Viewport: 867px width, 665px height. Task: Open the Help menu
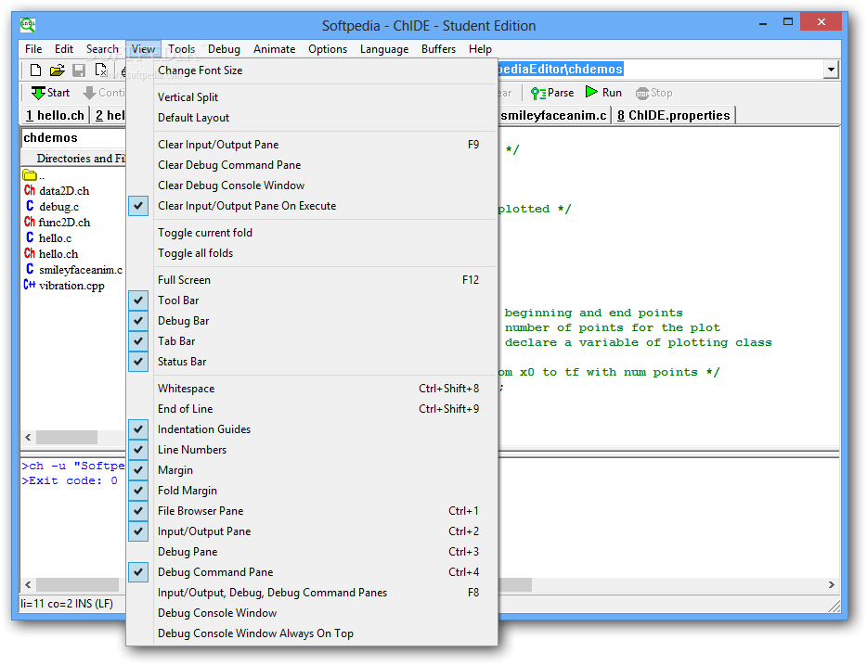point(480,49)
